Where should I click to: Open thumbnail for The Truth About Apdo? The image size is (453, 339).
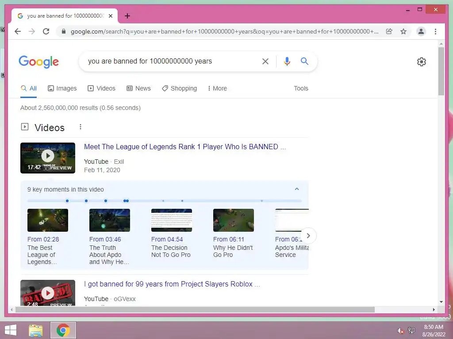(x=110, y=220)
